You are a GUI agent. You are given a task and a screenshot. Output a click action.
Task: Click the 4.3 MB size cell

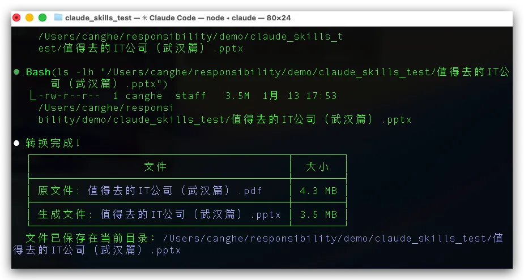coord(318,191)
